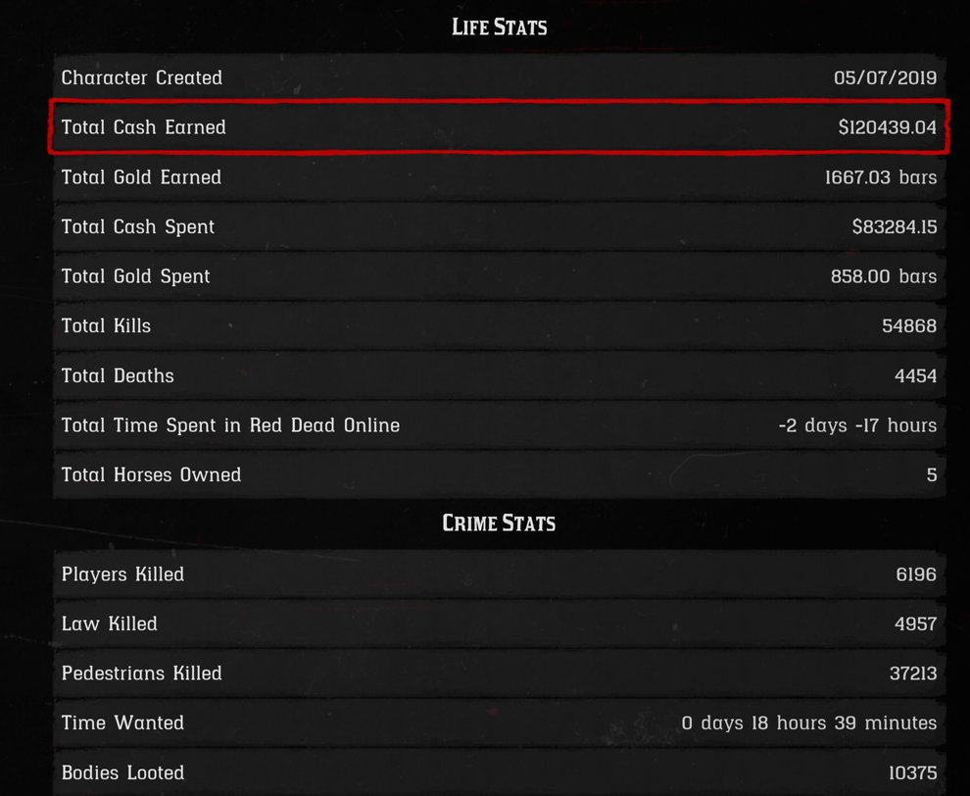Select the Players Killed row

tap(499, 574)
